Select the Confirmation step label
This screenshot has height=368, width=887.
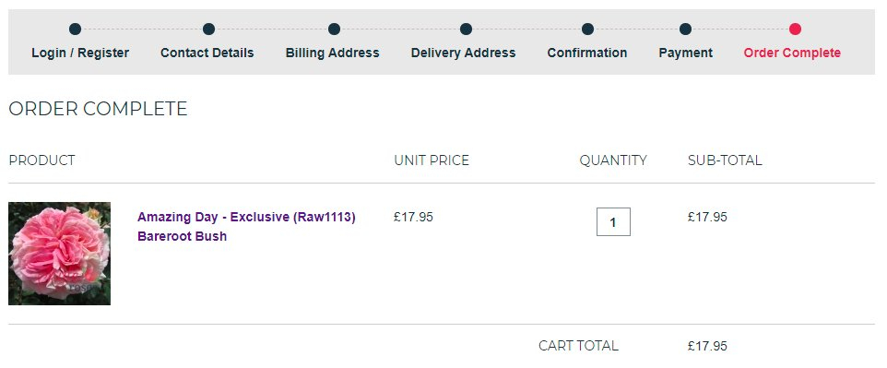[587, 53]
